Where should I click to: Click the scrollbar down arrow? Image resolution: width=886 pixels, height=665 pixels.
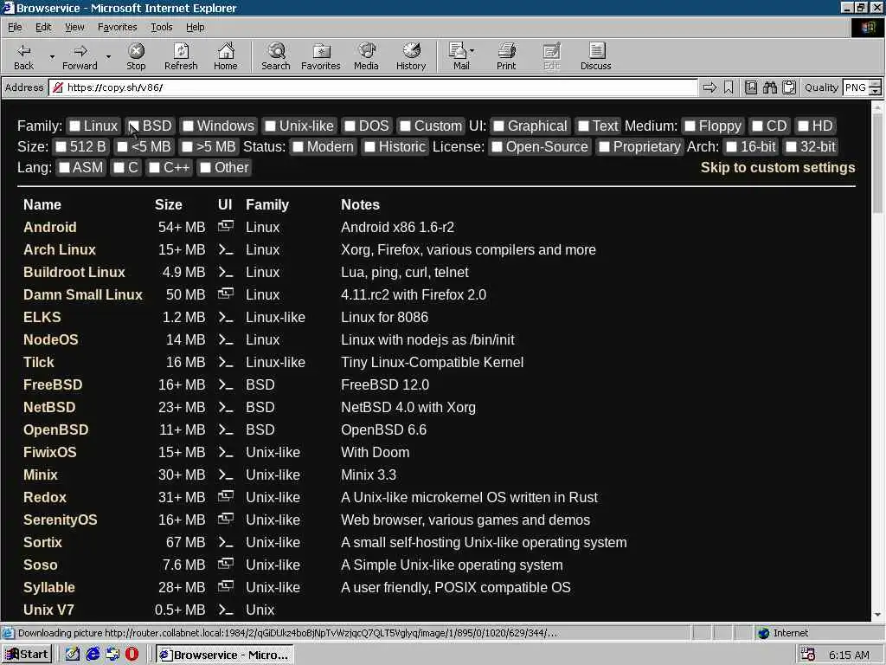tap(877, 614)
